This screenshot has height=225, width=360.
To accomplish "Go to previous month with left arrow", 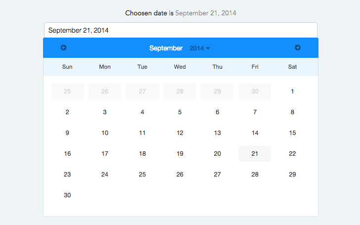I will point(64,47).
